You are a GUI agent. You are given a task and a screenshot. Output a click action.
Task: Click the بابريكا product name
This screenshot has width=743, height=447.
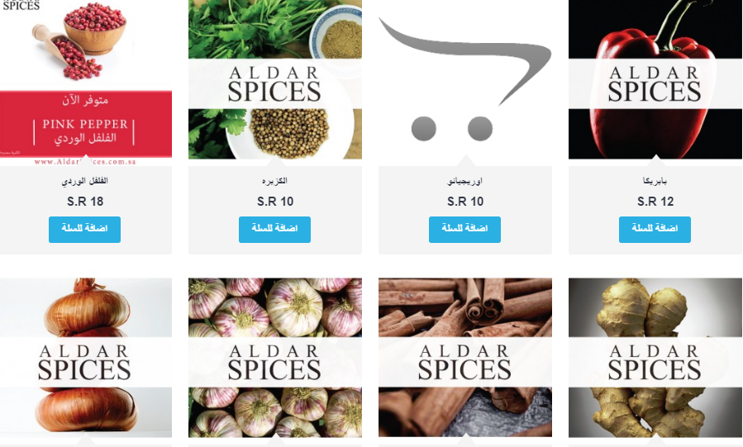[655, 181]
